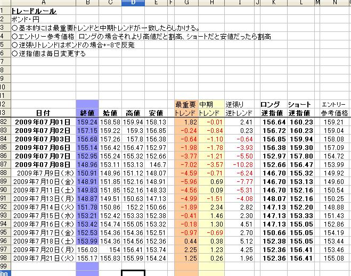Select closing value 159.24
Viewport: 351px width, 276px height.
(87, 122)
